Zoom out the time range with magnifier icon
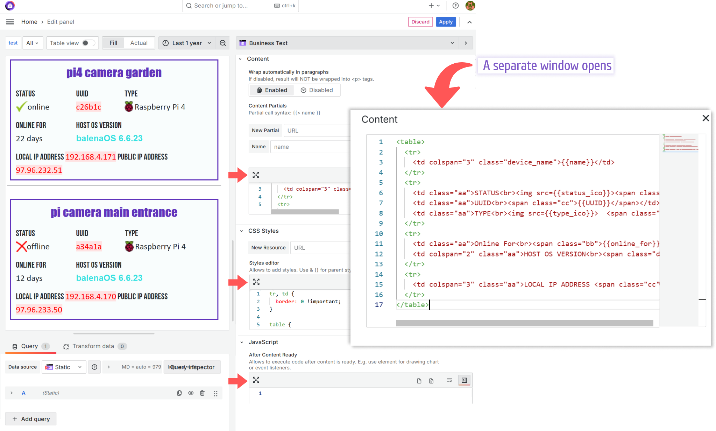This screenshot has width=716, height=431. [223, 43]
